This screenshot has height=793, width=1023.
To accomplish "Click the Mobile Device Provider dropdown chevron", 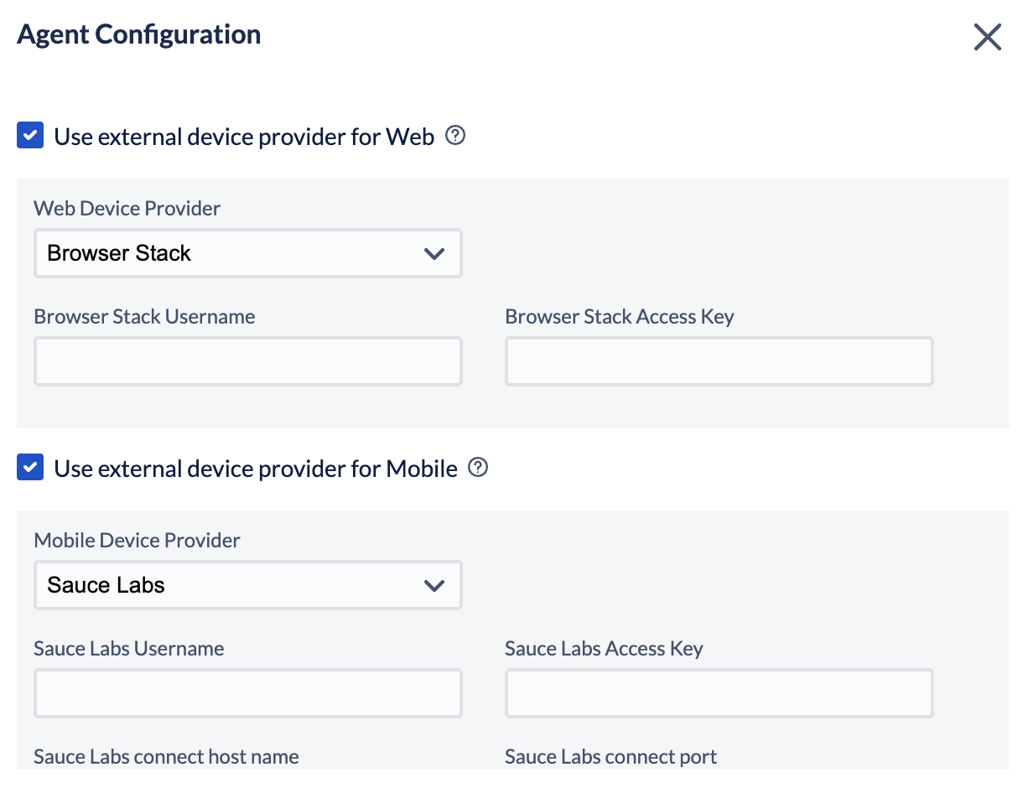I will (435, 585).
